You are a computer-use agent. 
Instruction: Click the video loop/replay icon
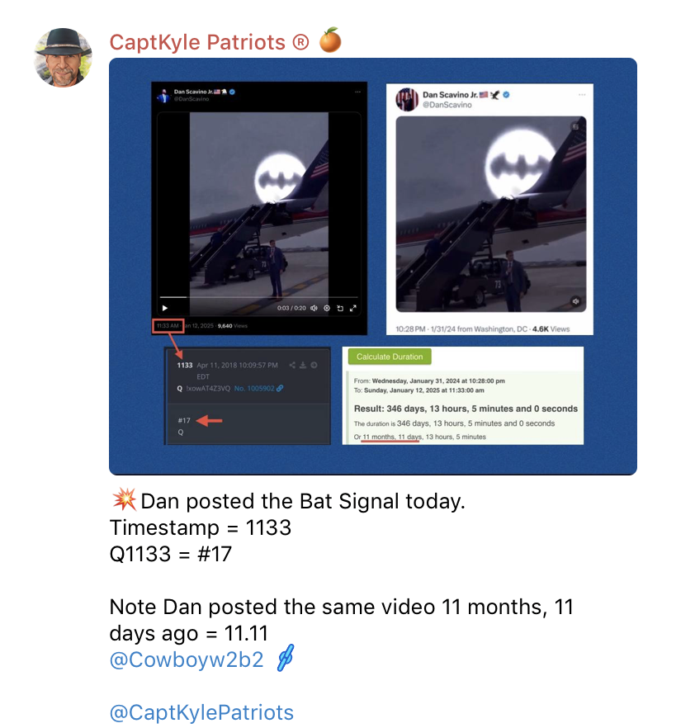(x=340, y=308)
